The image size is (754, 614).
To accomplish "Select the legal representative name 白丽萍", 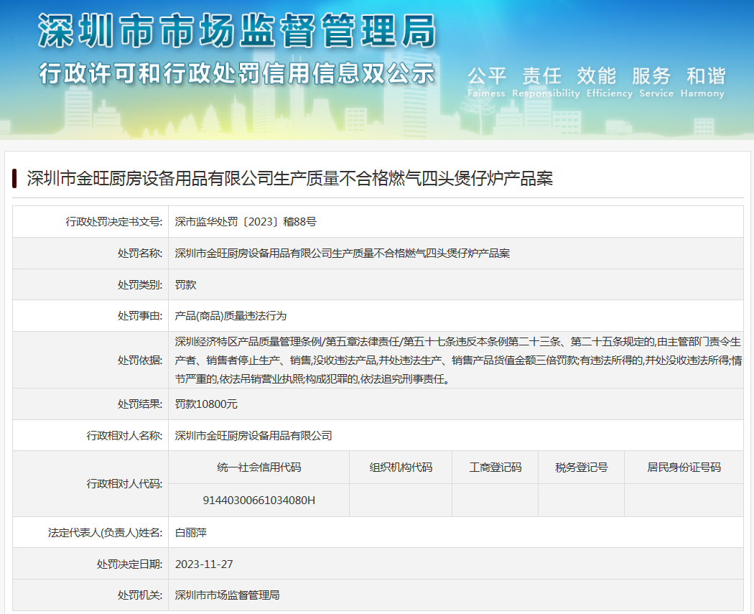I will tap(191, 533).
